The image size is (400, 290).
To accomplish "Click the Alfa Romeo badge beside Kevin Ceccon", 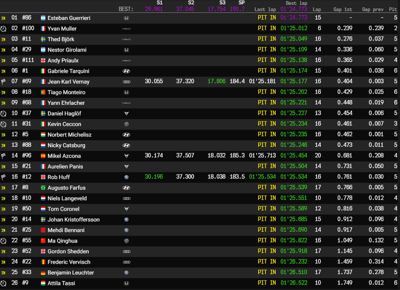I will click(127, 124).
